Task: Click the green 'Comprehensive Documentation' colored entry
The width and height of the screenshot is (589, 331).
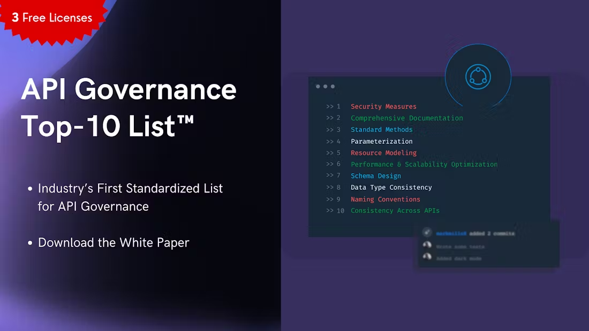Action: pyautogui.click(x=407, y=118)
